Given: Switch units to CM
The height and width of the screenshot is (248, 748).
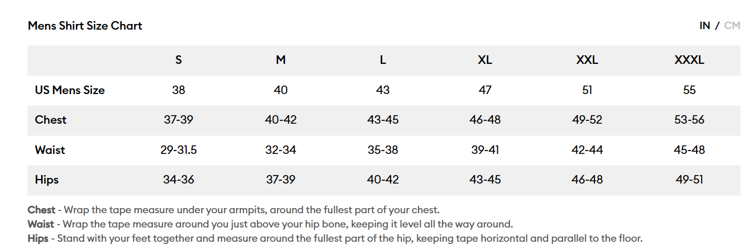Looking at the screenshot, I should coord(731,26).
